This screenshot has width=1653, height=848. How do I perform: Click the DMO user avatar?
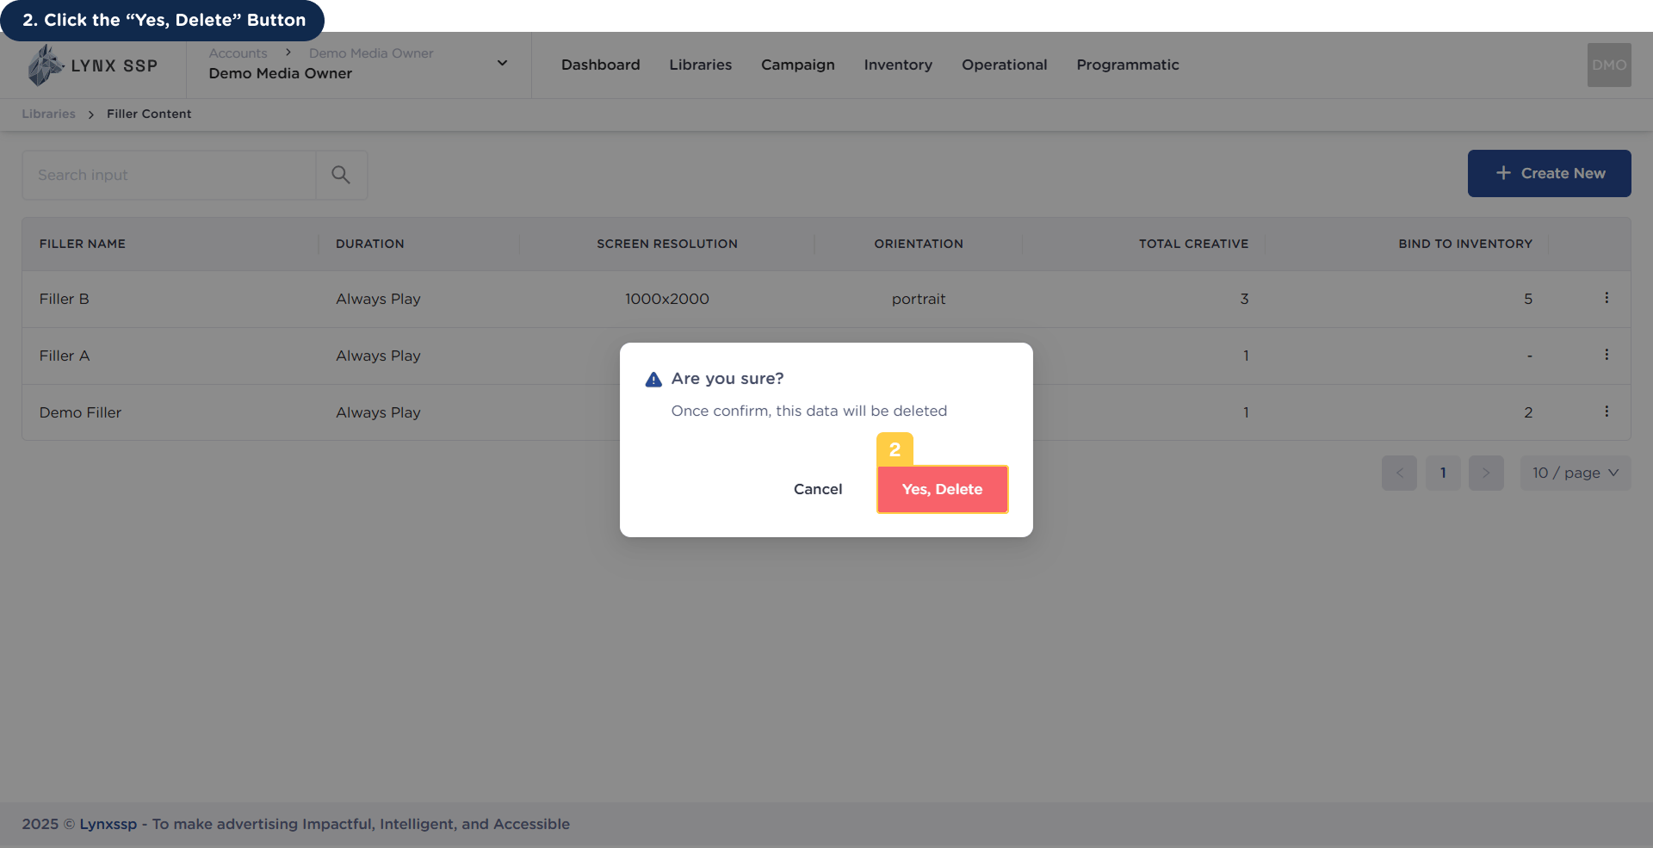(x=1609, y=65)
